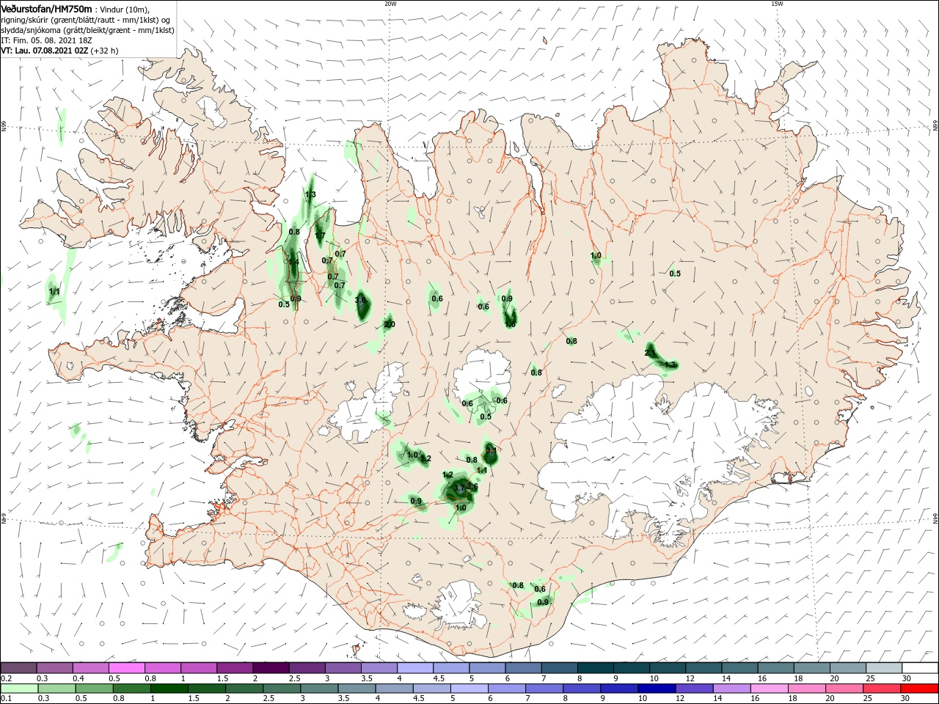Click the 20W longitude label
The image size is (939, 704).
click(x=390, y=3)
